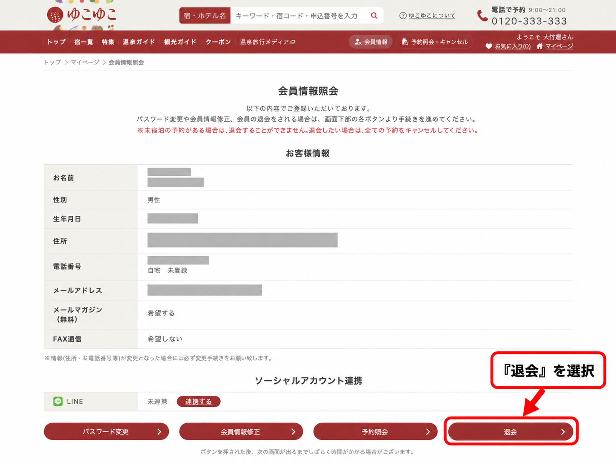Click the パスワード変更 button
This screenshot has width=616, height=462.
coord(106,432)
